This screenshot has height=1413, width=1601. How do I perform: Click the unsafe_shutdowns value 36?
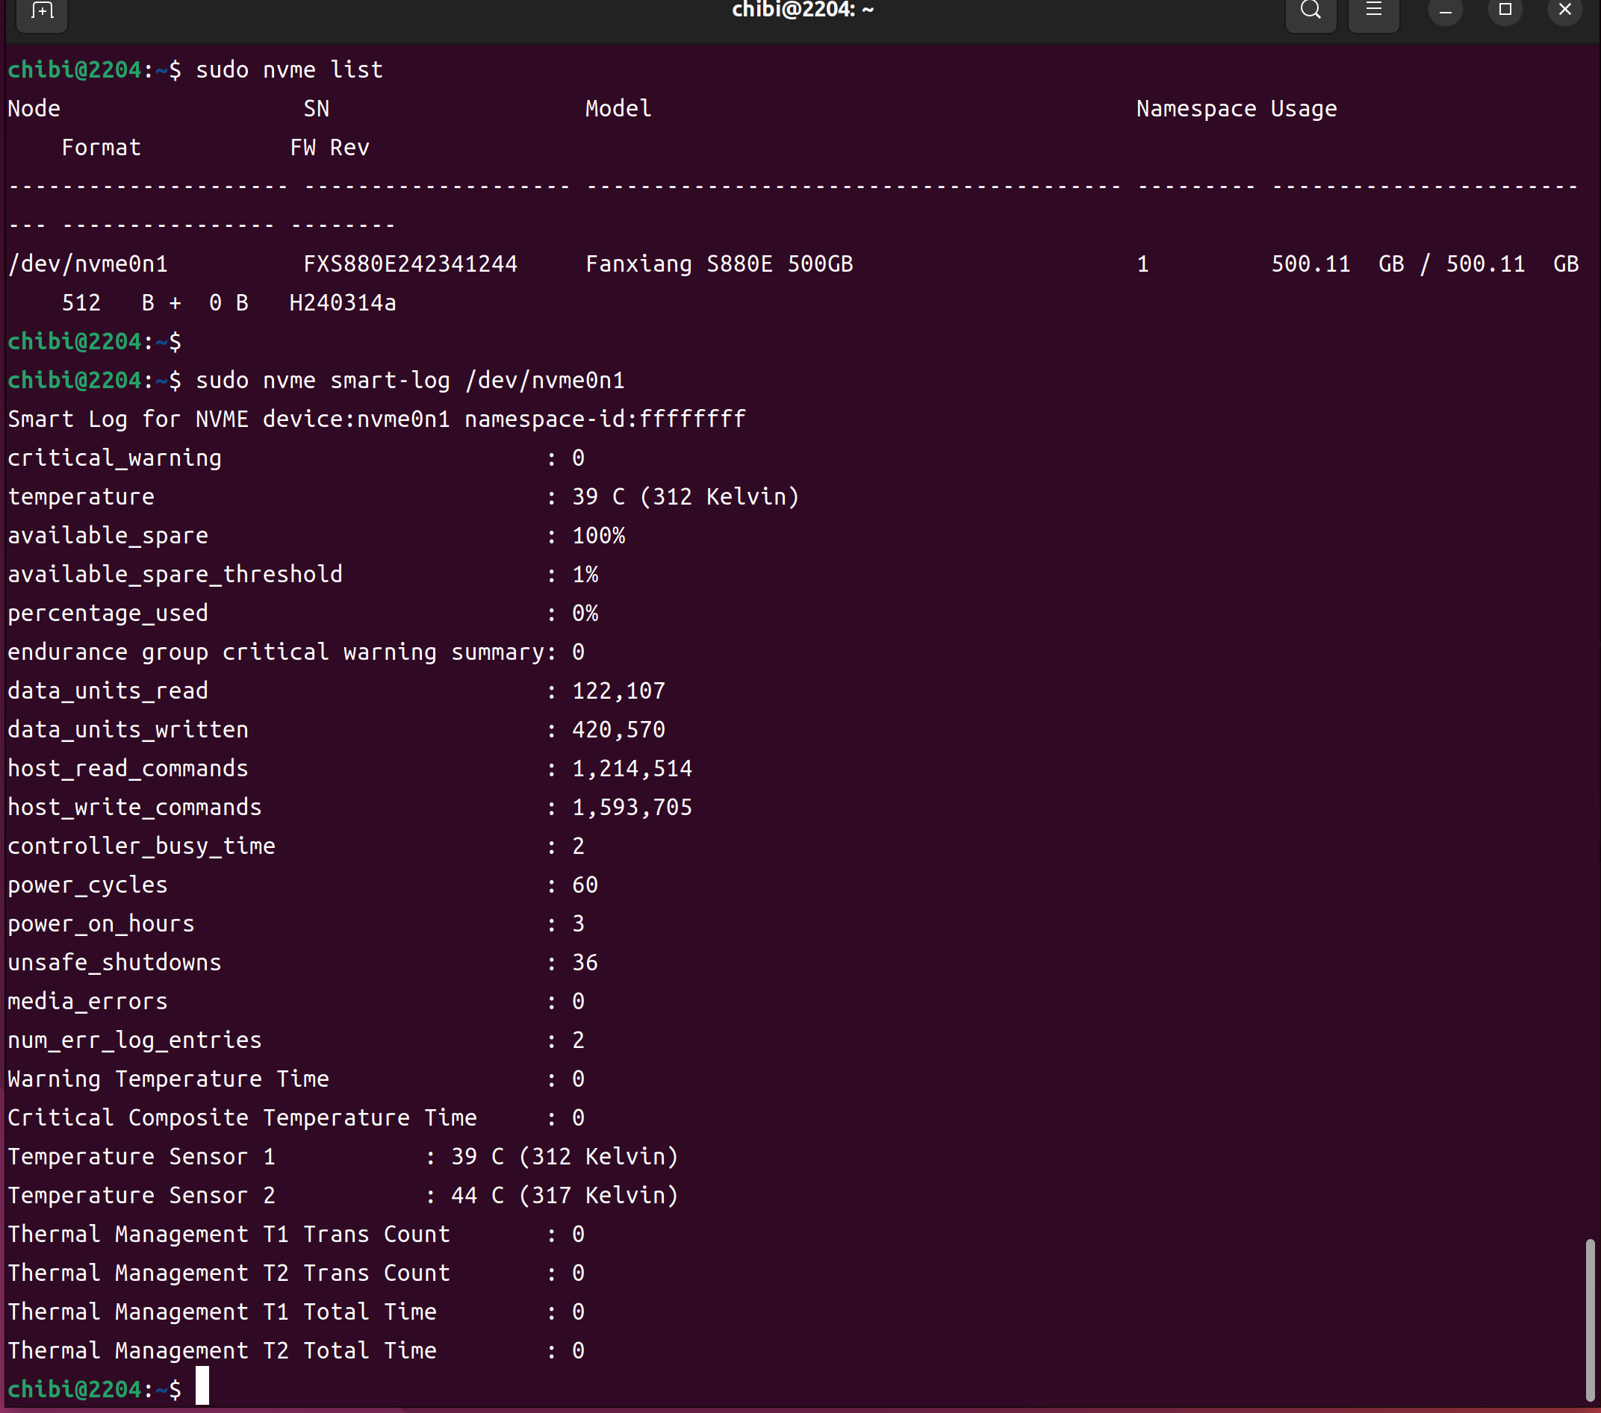[585, 963]
